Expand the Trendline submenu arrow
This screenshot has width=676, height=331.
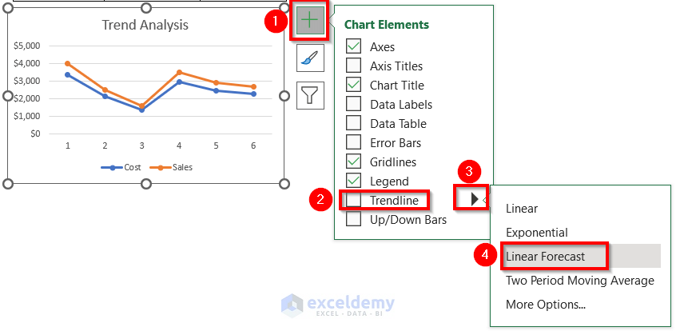[475, 199]
